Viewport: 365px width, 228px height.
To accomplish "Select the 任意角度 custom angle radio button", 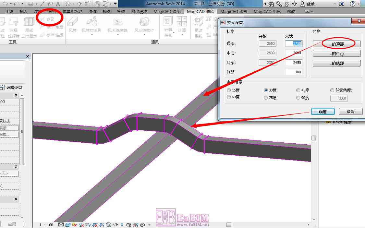I will [332, 90].
